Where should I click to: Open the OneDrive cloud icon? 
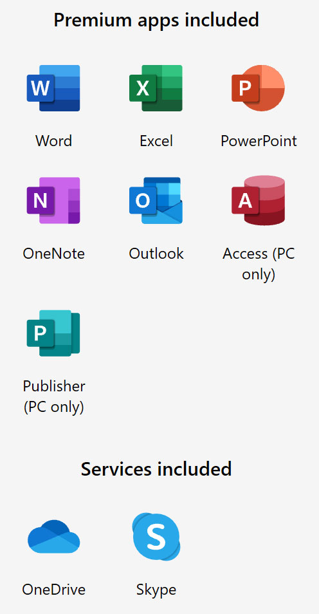tap(53, 537)
